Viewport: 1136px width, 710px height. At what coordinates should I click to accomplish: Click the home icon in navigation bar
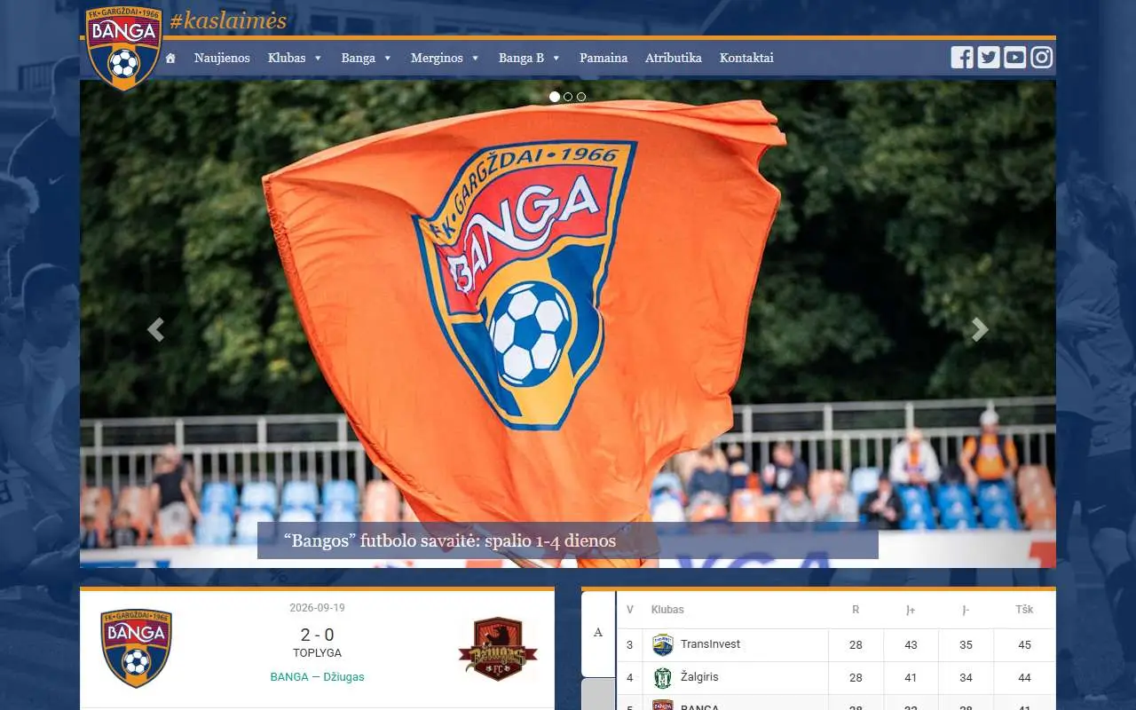coord(170,58)
